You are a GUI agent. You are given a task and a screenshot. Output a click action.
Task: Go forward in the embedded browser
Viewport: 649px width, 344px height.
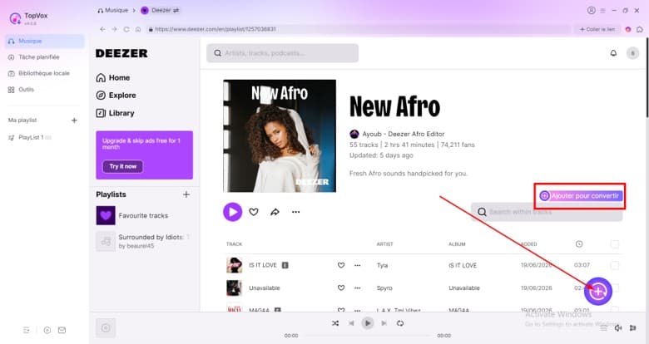[x=114, y=29]
